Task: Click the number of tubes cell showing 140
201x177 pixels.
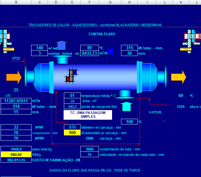Action: [39, 48]
